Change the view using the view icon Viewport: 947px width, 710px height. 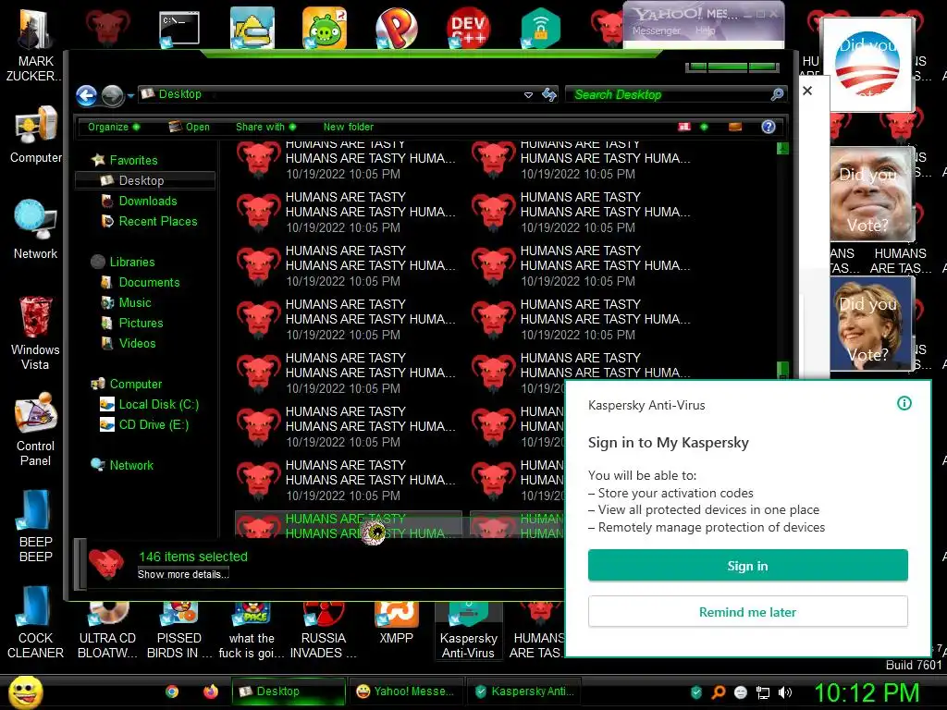(684, 127)
